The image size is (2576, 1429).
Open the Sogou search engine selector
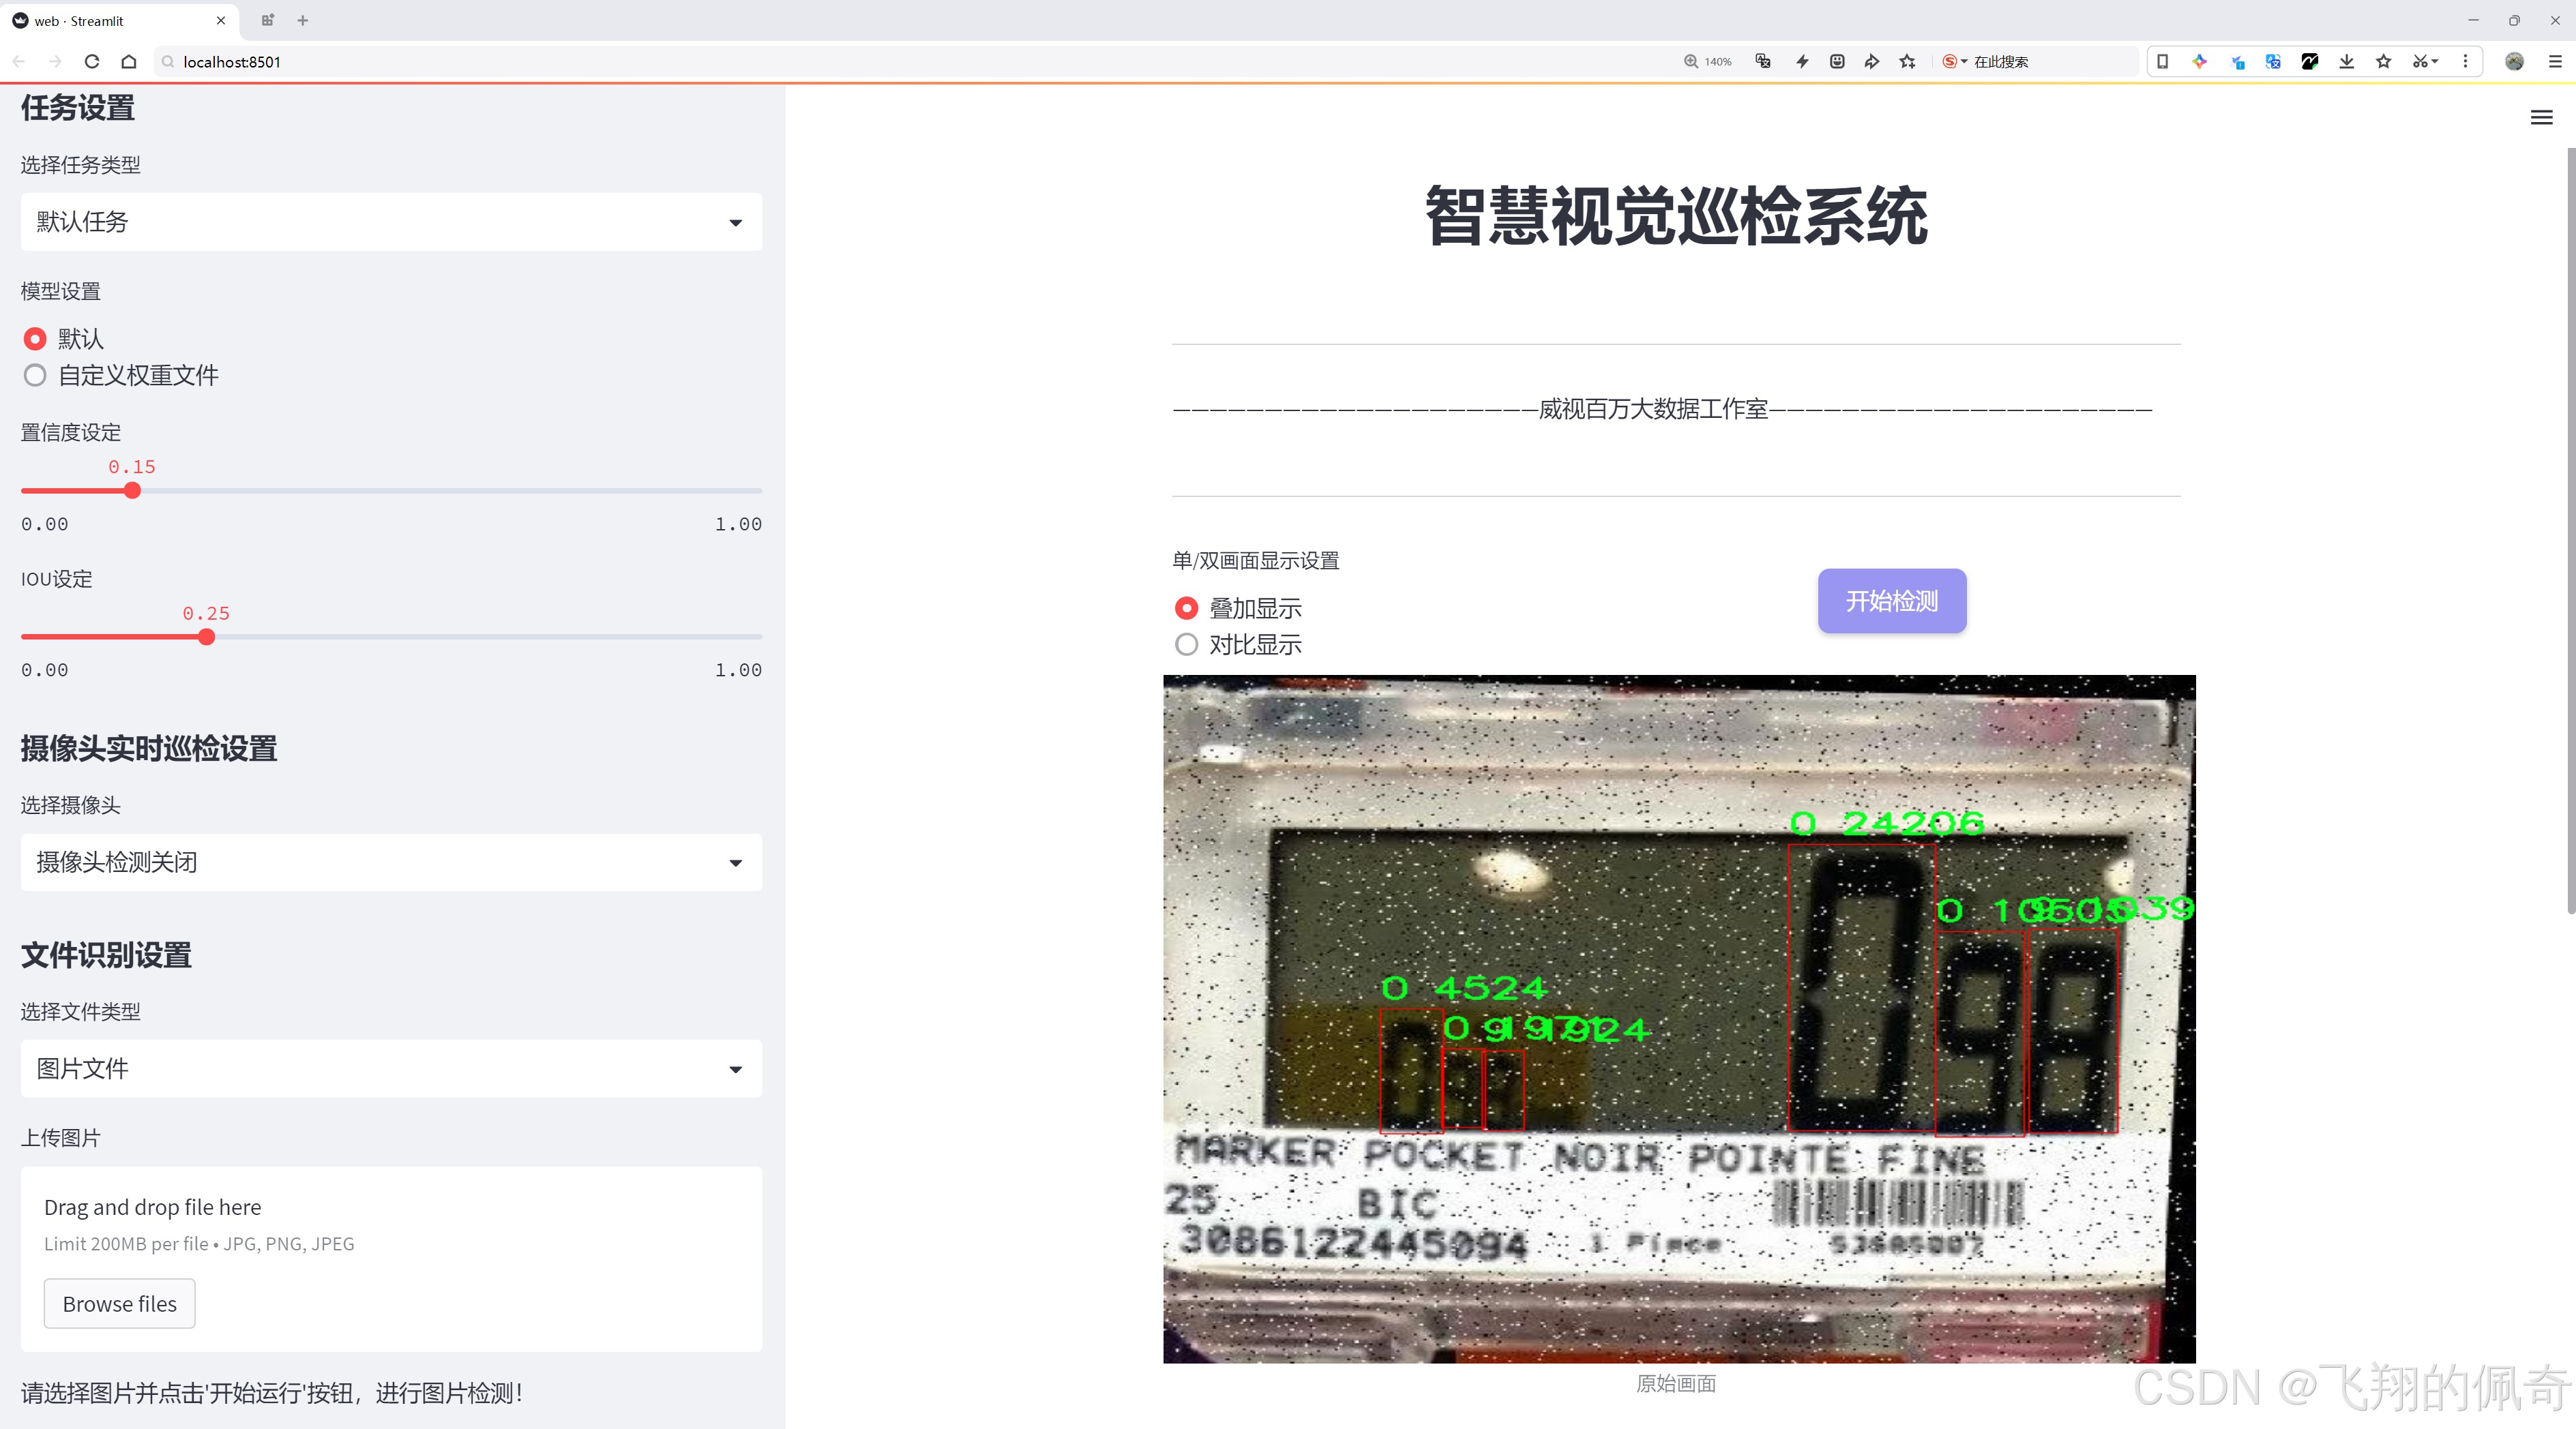1954,62
